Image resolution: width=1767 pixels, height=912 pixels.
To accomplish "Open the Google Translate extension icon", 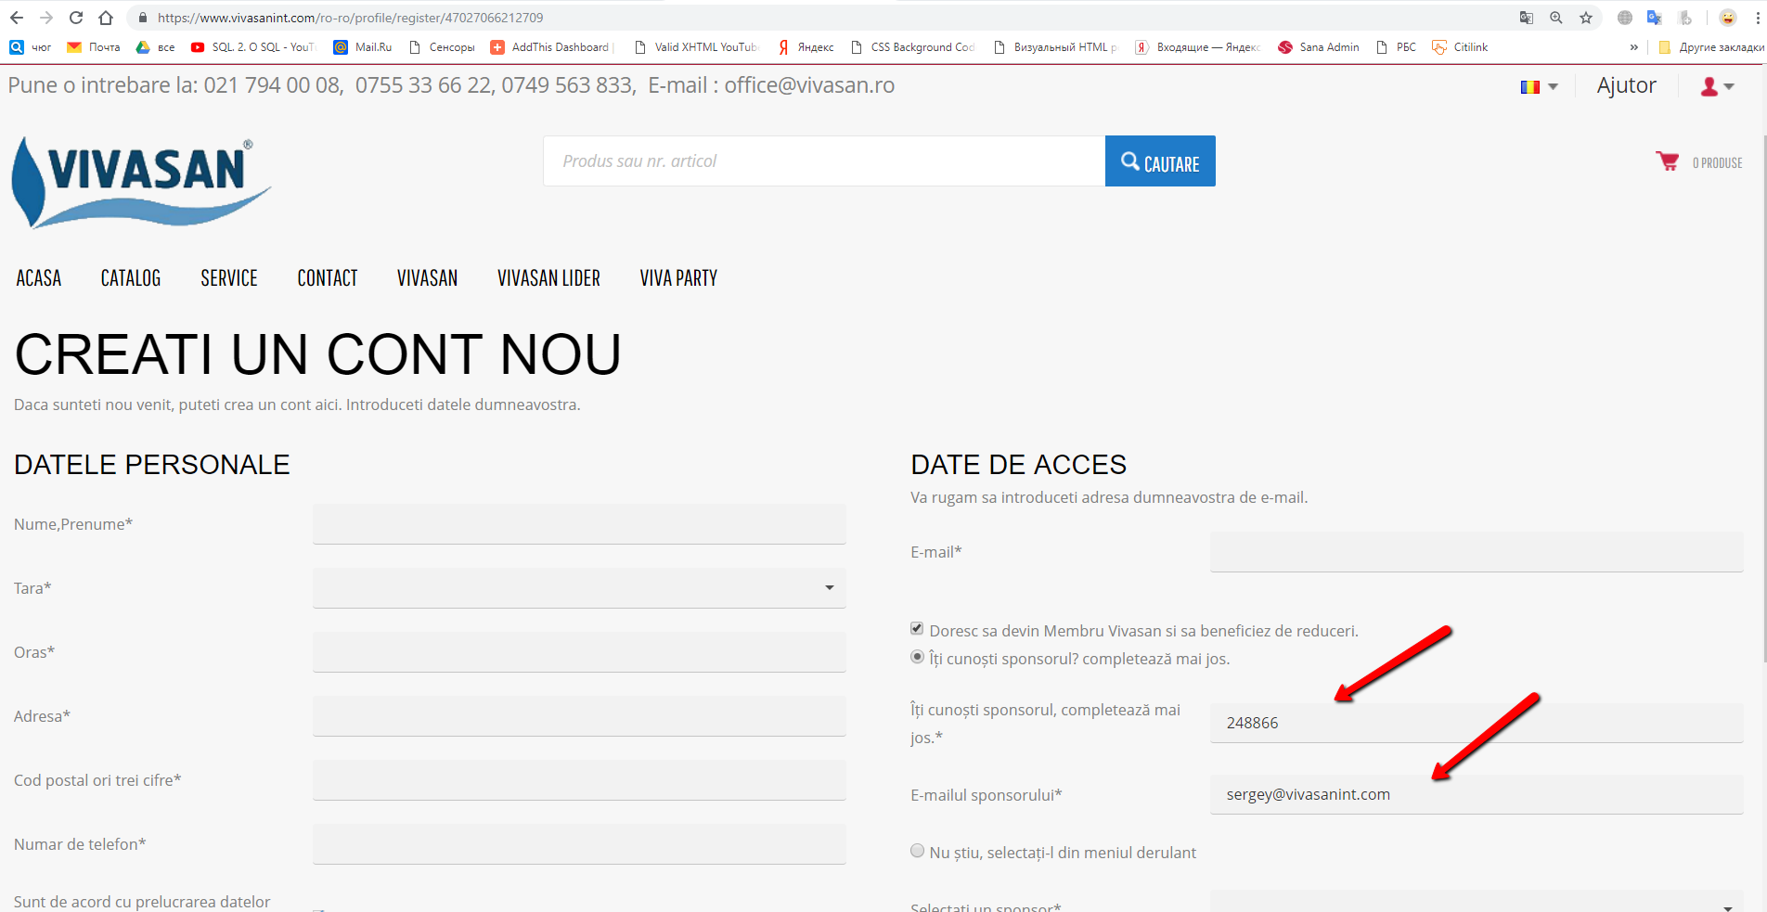I will click(1655, 18).
